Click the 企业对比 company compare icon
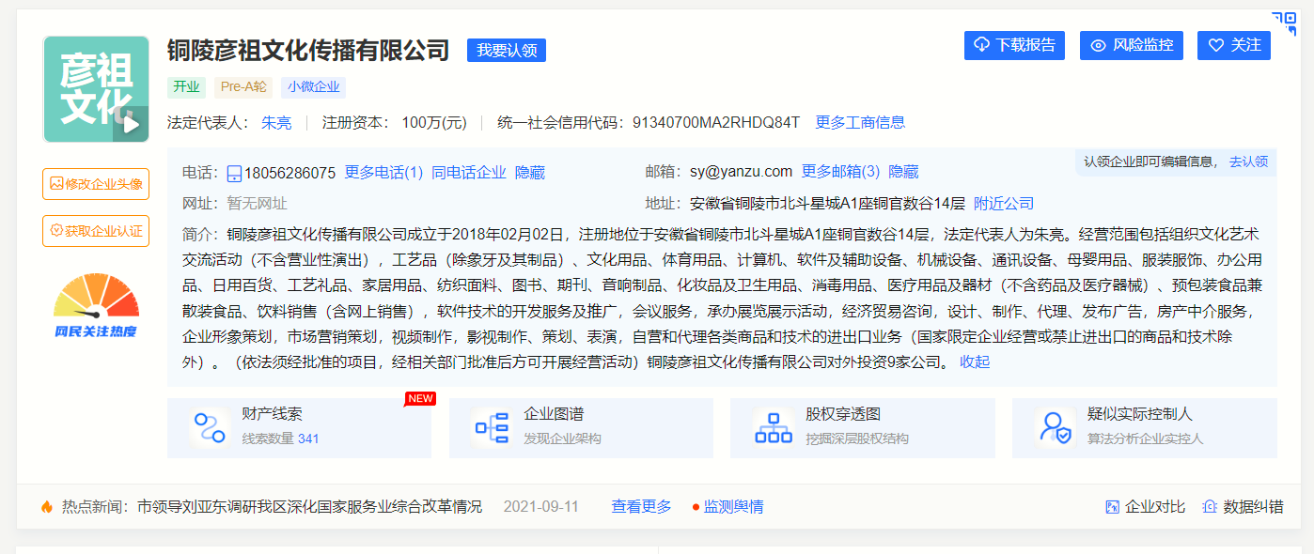This screenshot has width=1314, height=554. [1111, 505]
